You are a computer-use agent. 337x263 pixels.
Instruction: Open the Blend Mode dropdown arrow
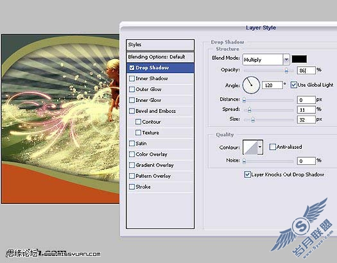click(286, 60)
